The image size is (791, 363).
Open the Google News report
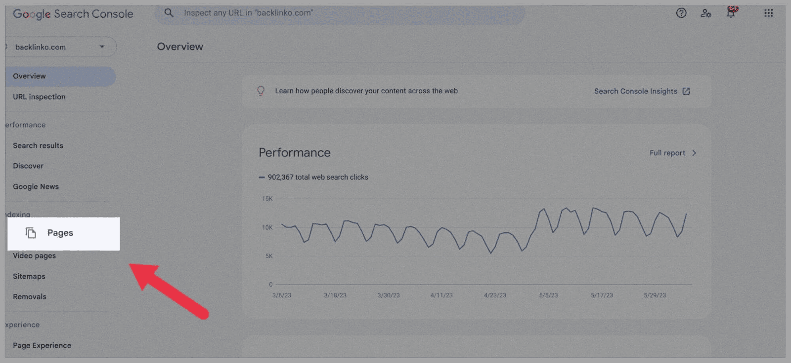(36, 186)
